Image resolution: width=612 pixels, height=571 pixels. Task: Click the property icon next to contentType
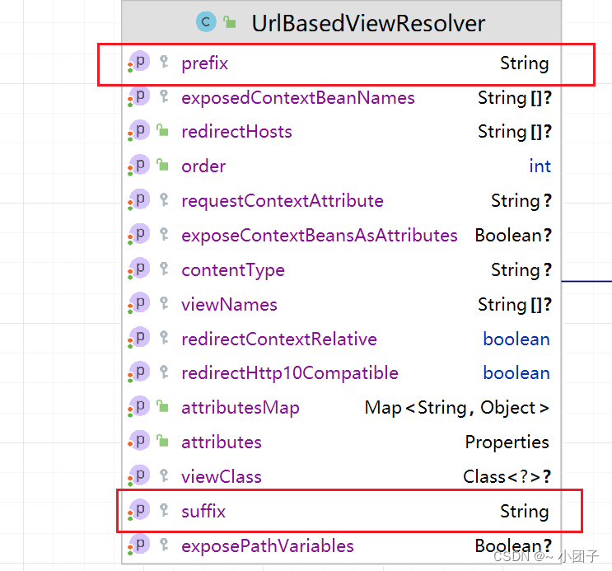140,269
